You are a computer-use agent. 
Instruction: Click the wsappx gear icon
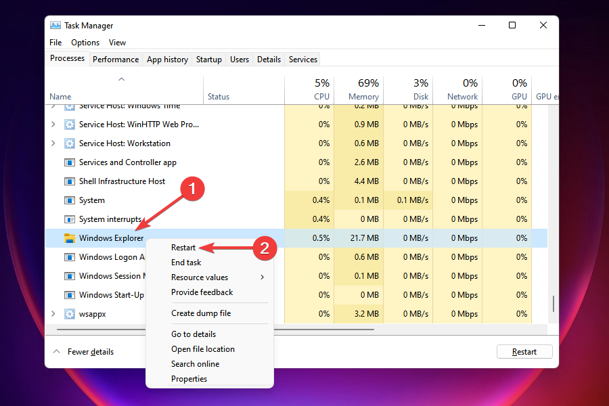tap(69, 314)
